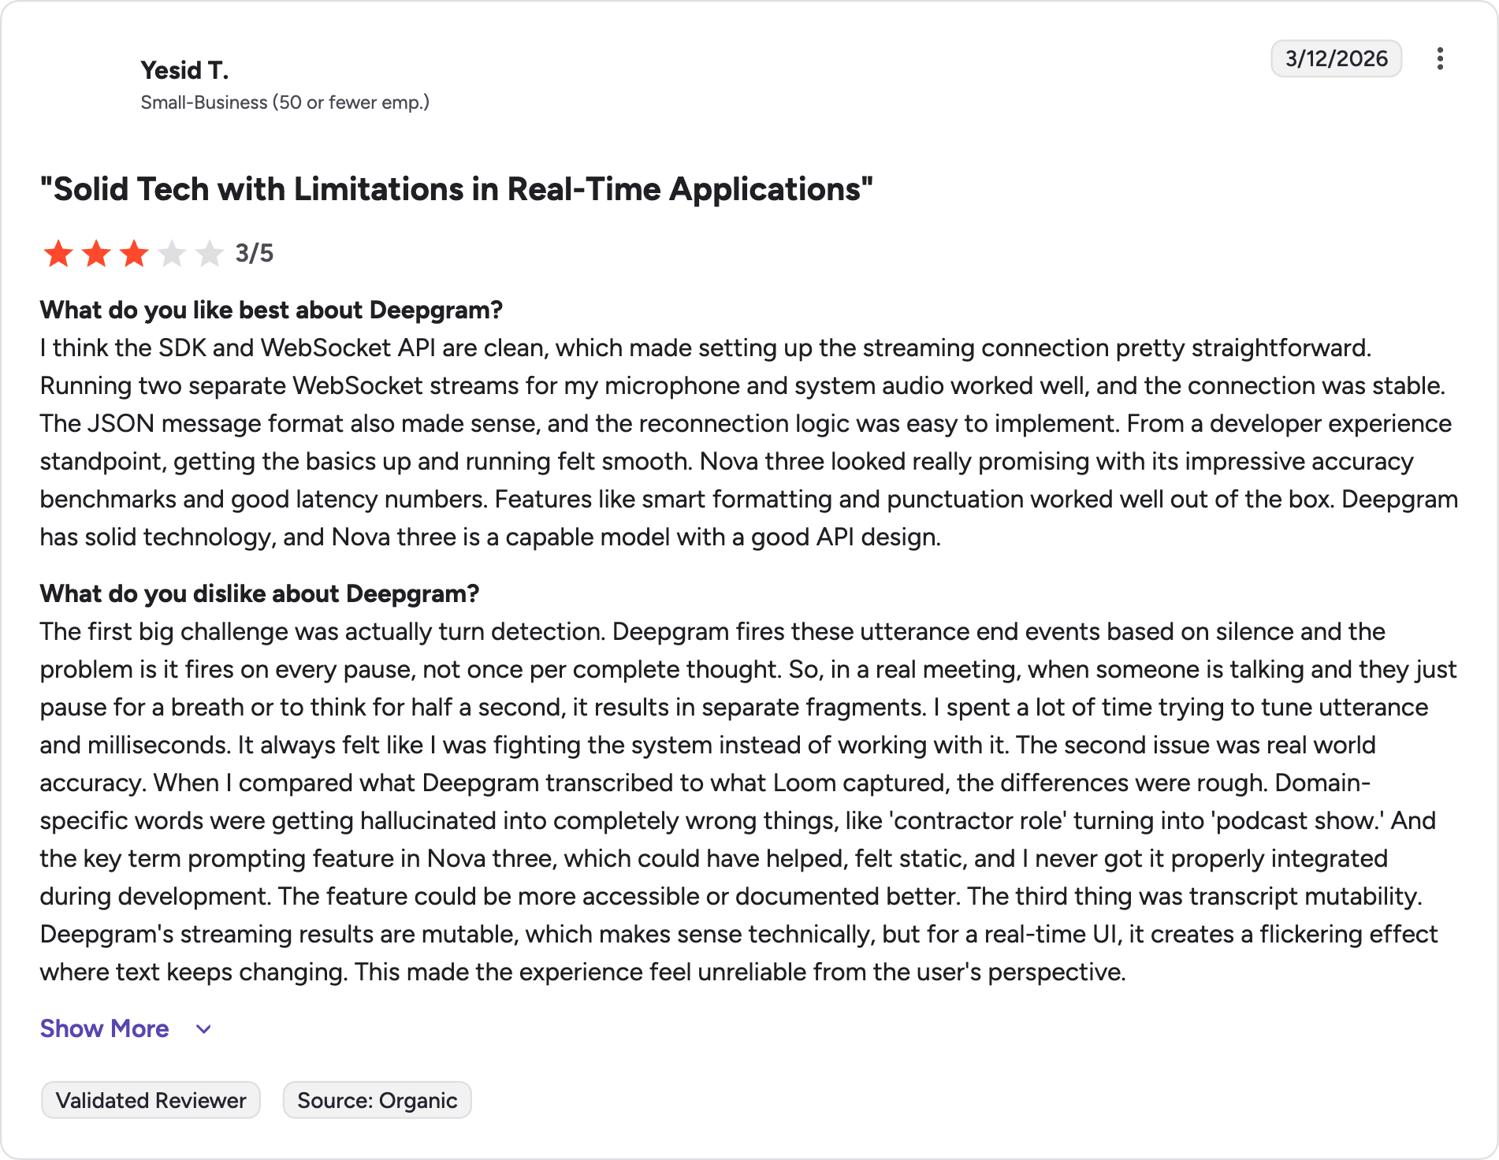Click the paragraph about SDK and WebSocket API

pyautogui.click(x=749, y=442)
